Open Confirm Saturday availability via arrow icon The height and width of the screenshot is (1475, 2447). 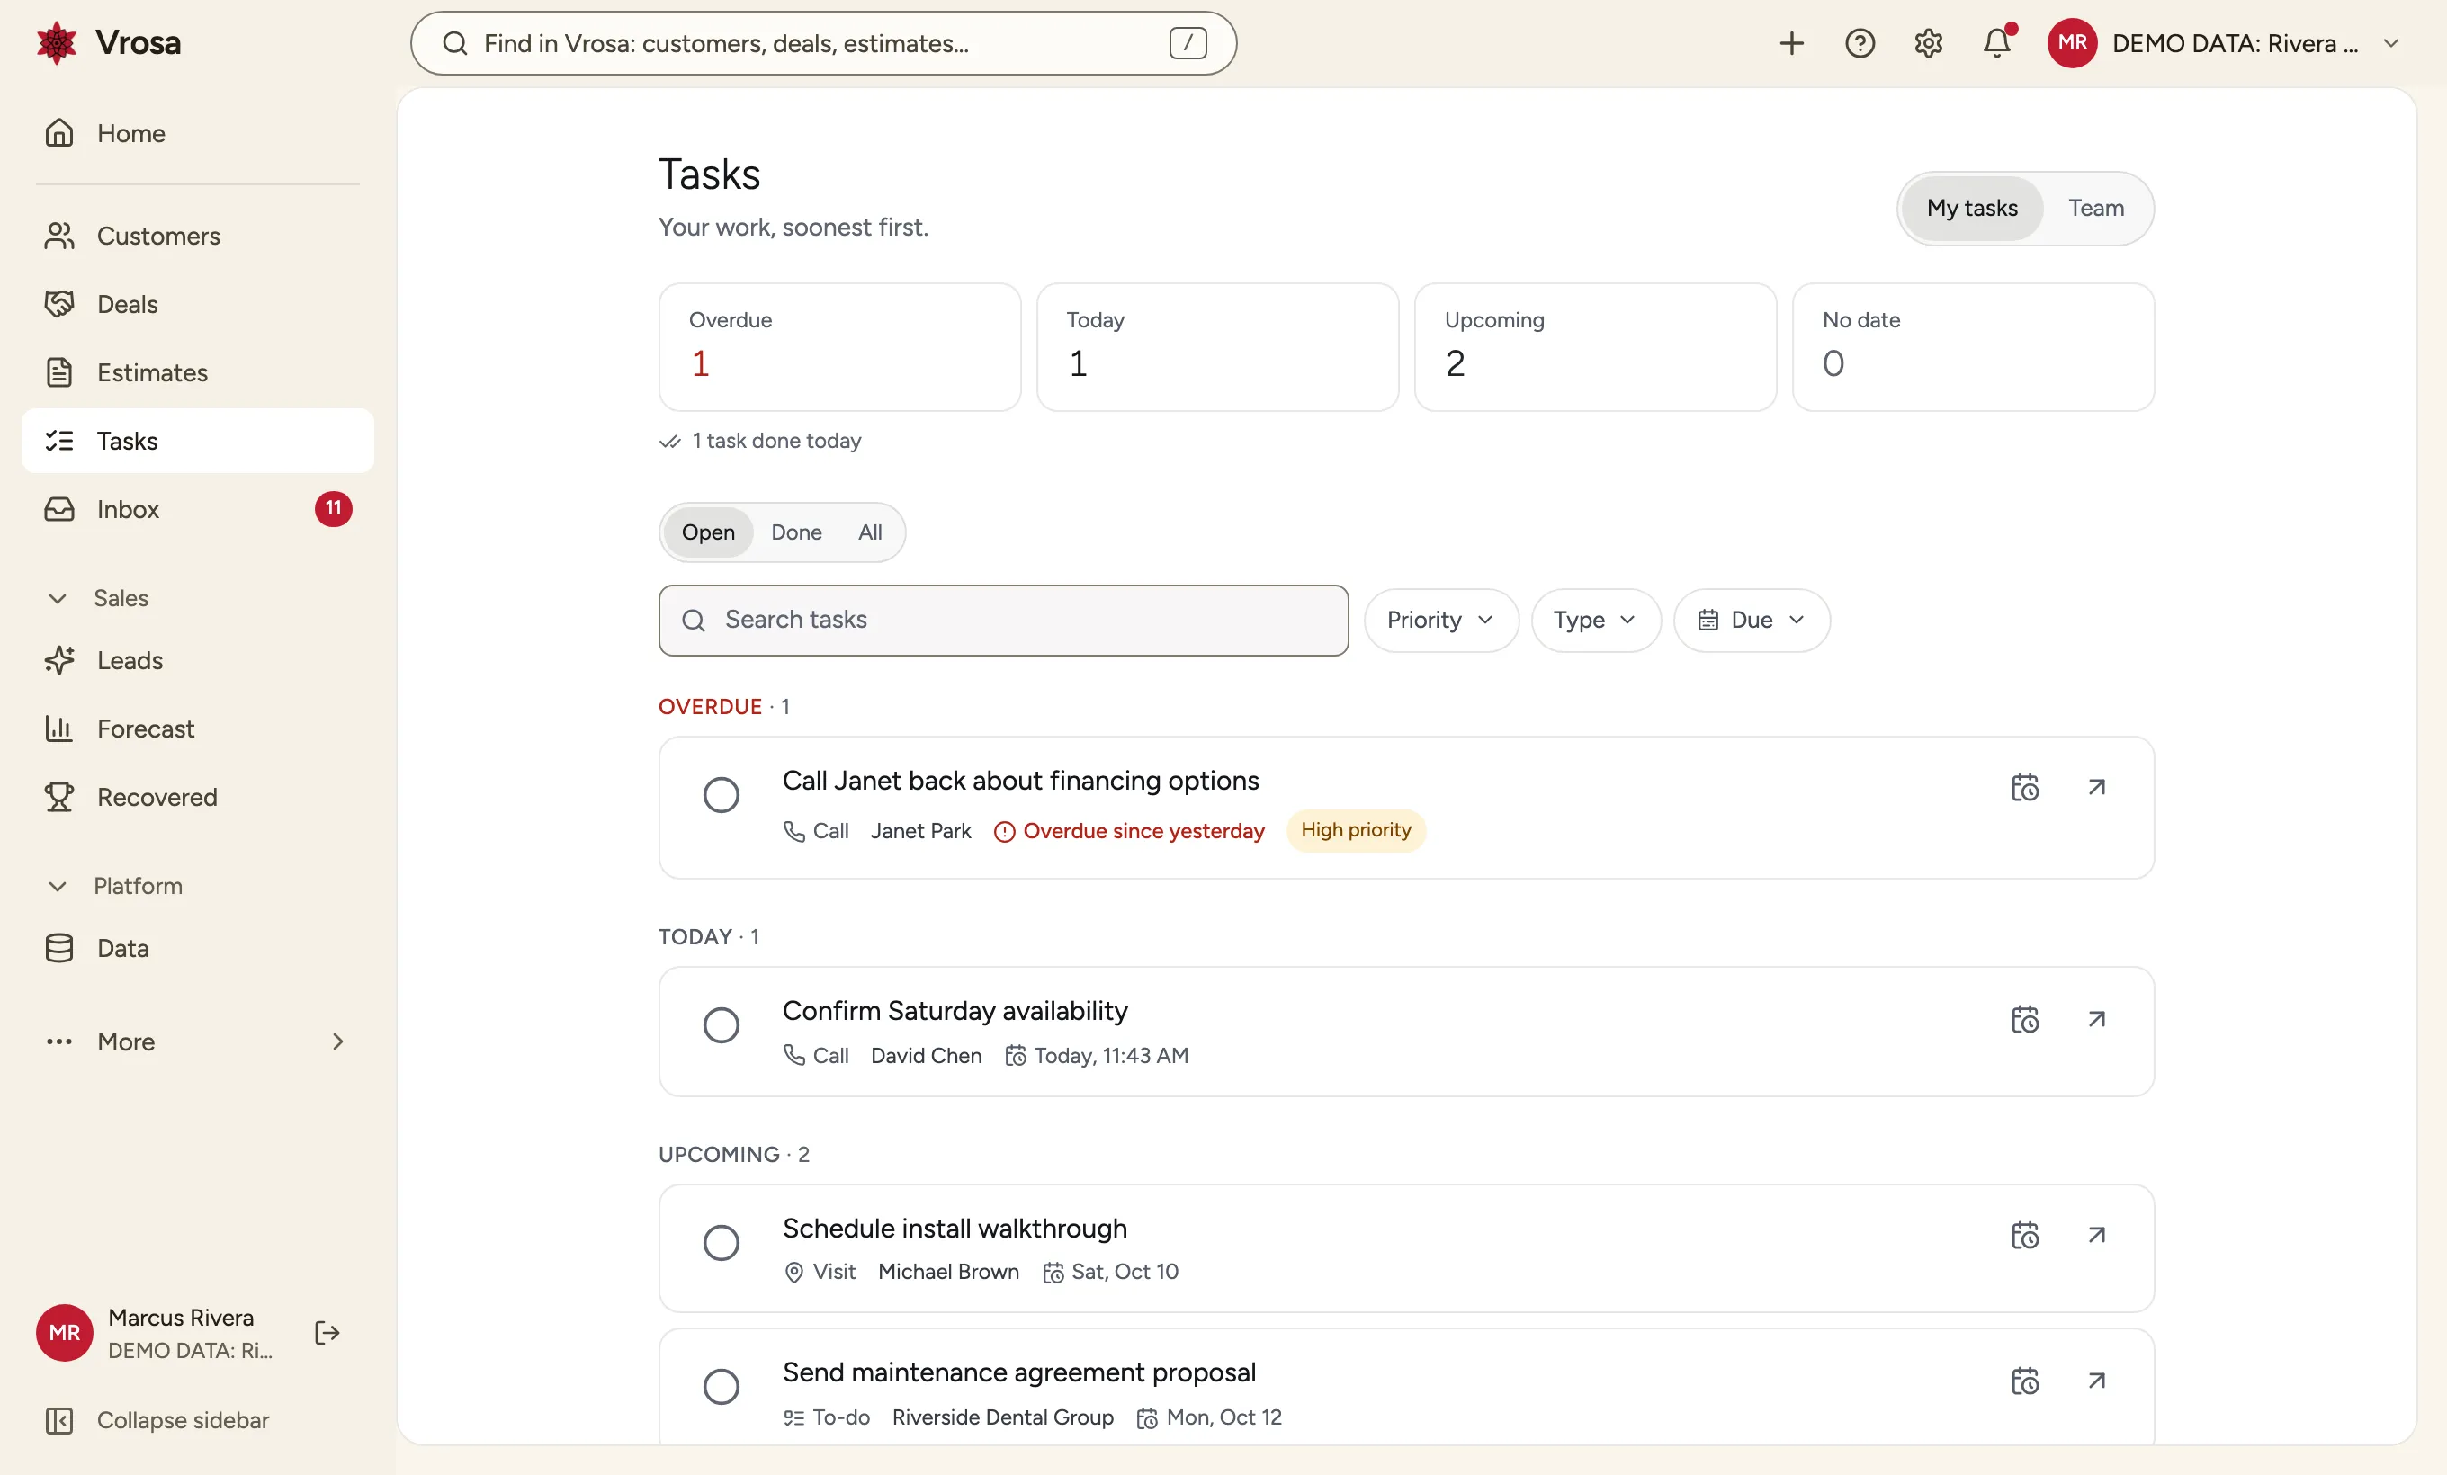2096,1019
